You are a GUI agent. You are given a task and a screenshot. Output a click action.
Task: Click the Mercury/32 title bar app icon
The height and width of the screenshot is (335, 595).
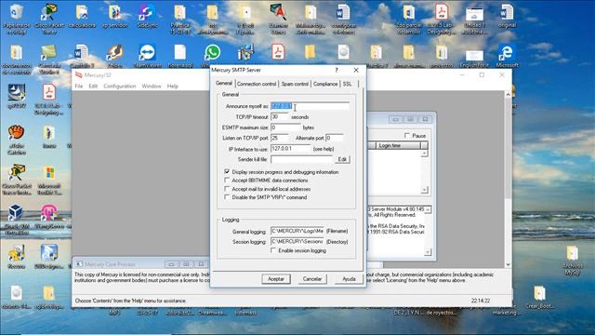click(78, 75)
